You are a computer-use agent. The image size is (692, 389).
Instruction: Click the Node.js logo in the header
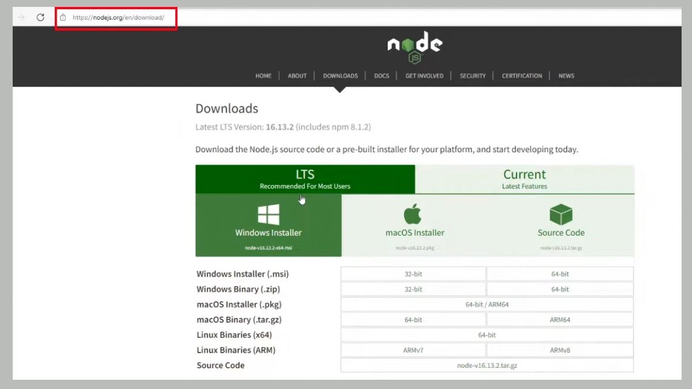(415, 47)
